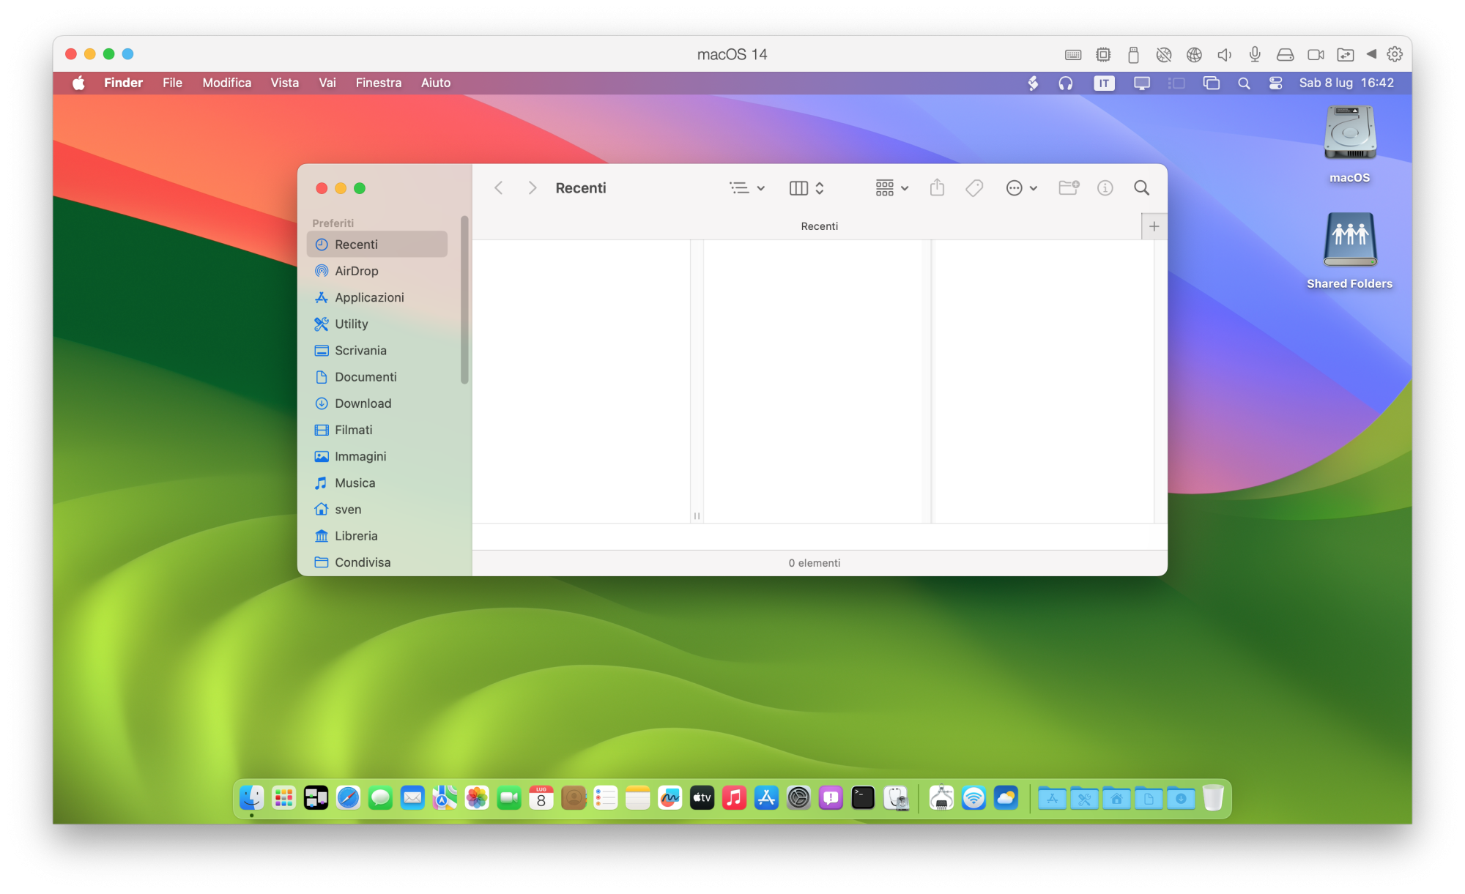Click the Finder search magnifier icon
1465x894 pixels.
[x=1141, y=188]
